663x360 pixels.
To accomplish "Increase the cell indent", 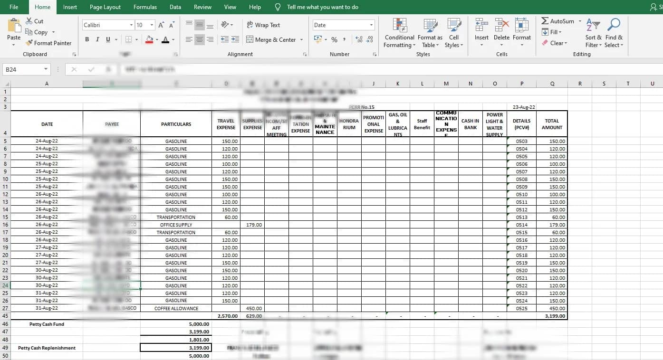I will (236, 39).
